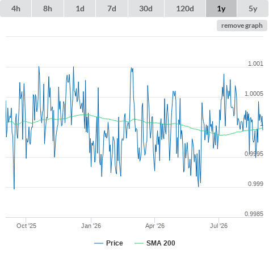
Task: Switch to the 8h time range
Action: pos(48,9)
